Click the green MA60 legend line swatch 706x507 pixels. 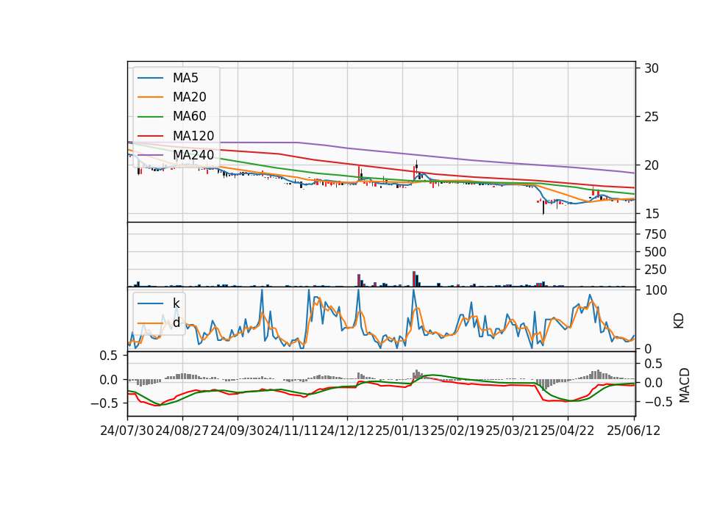(150, 117)
